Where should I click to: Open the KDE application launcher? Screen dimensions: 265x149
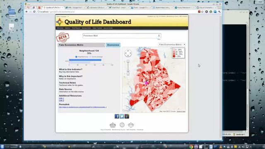(x=2, y=147)
